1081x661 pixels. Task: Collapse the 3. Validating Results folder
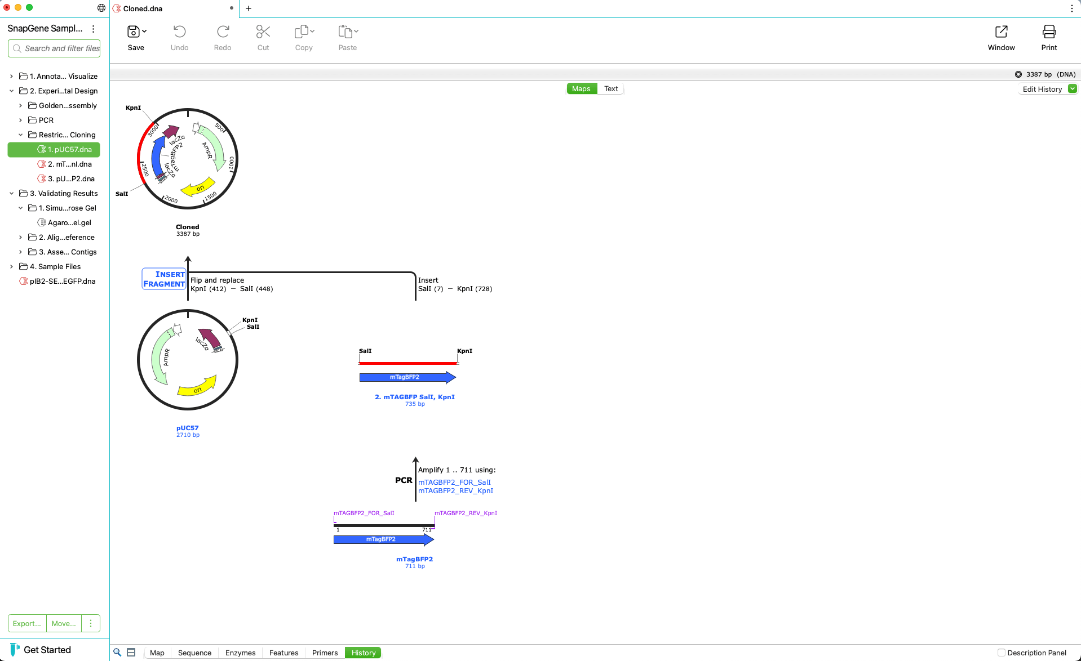11,193
